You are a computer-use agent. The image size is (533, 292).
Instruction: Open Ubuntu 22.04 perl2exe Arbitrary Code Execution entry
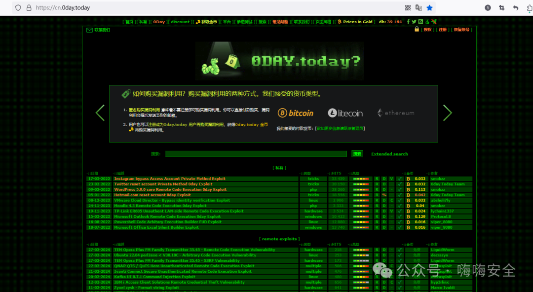click(185, 255)
